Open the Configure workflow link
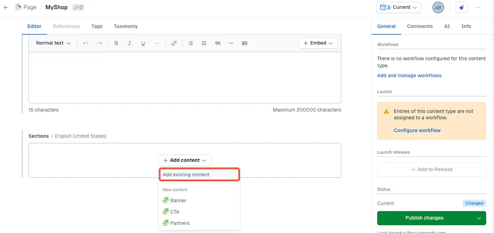Image resolution: width=494 pixels, height=233 pixels. [x=417, y=130]
